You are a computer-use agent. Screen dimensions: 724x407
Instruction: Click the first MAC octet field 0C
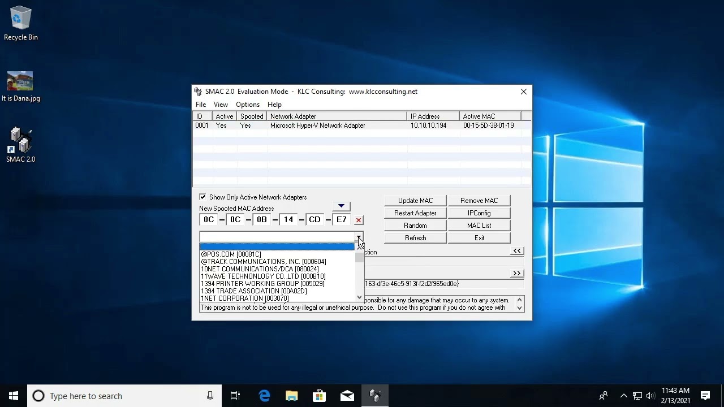(209, 220)
